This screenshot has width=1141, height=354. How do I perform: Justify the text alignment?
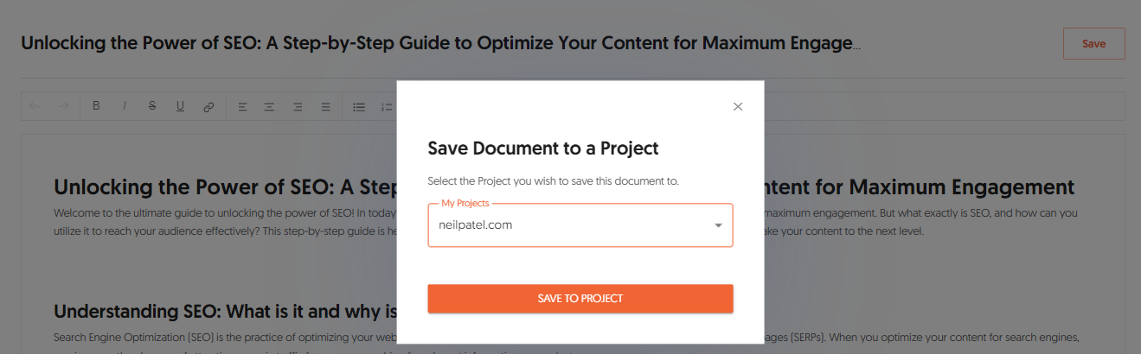click(x=326, y=107)
